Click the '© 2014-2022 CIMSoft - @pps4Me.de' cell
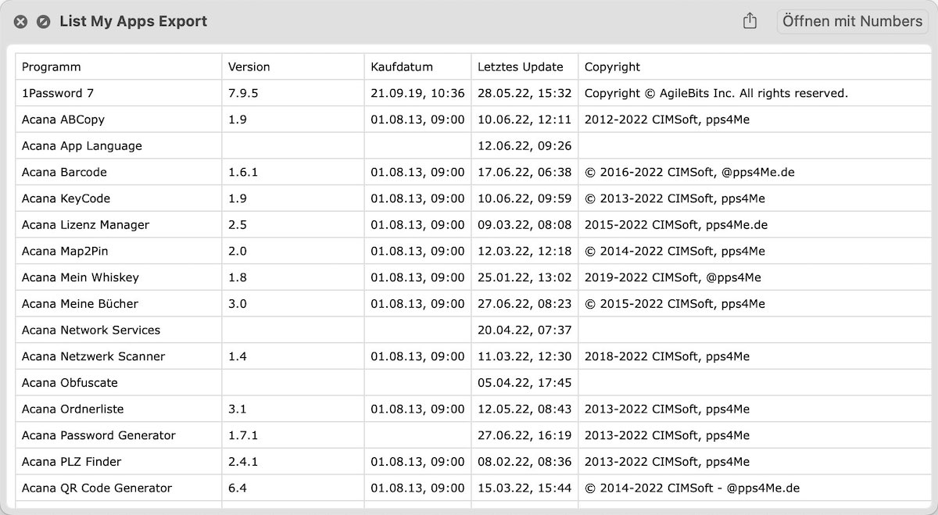 [x=757, y=488]
